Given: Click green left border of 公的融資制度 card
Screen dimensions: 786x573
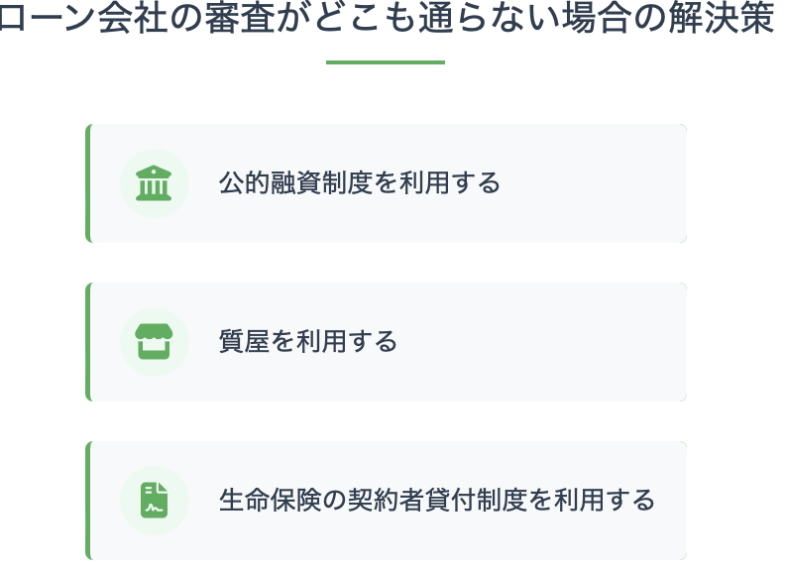Looking at the screenshot, I should tap(88, 183).
